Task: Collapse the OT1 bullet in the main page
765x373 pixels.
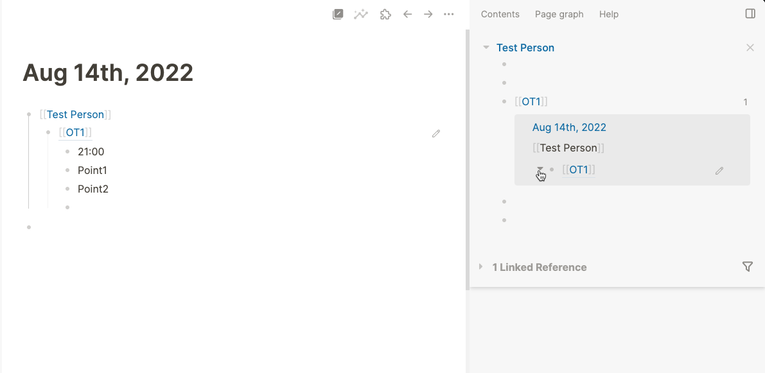Action: 49,133
